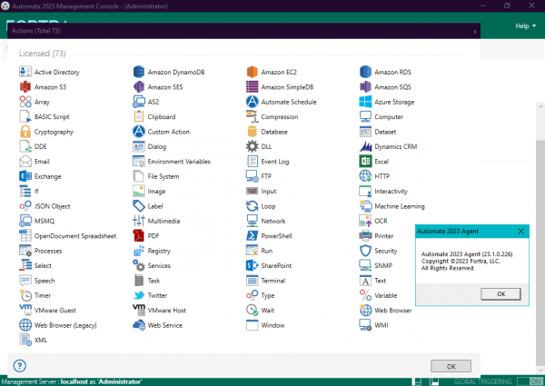Click the Cryptography action icon
545x386 pixels.
(x=25, y=132)
